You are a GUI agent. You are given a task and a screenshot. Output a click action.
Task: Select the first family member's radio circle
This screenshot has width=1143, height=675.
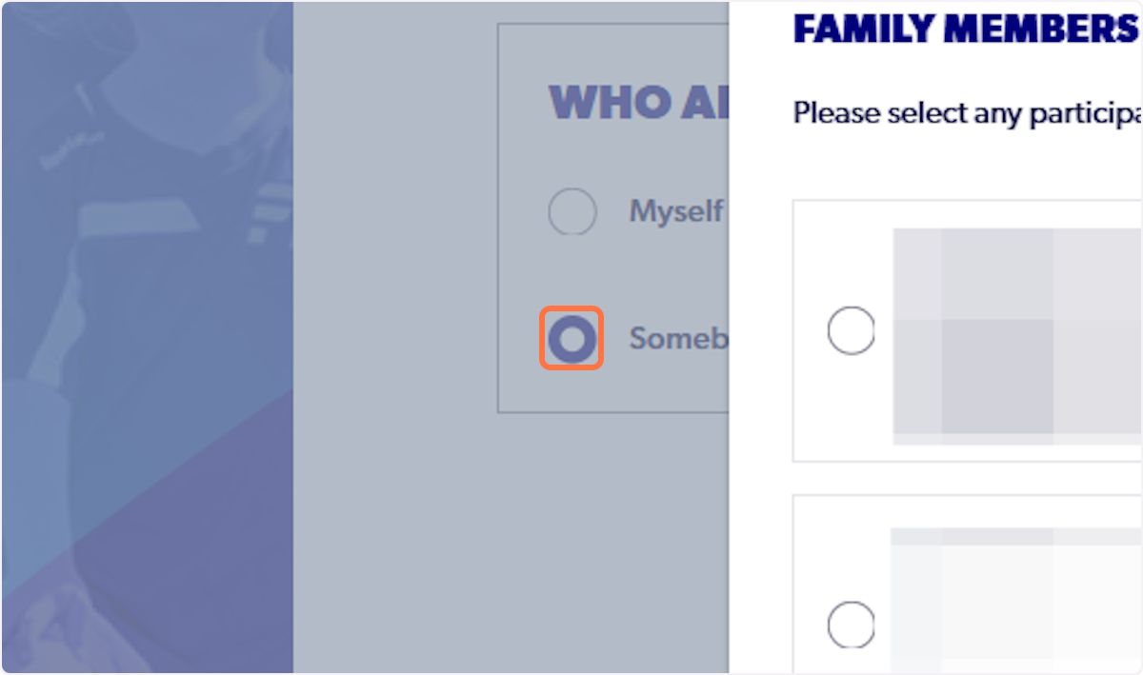tap(851, 329)
